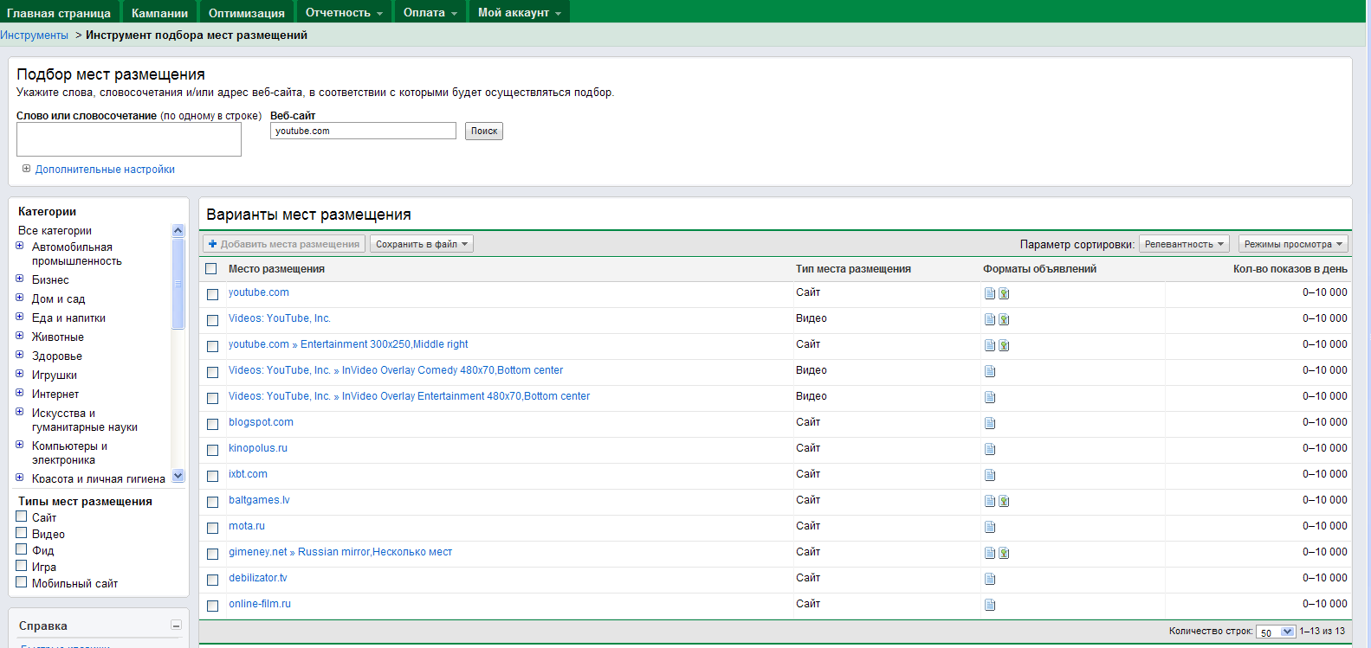Check the kinopolus.ru row checkbox
1371x648 pixels.
pos(212,450)
